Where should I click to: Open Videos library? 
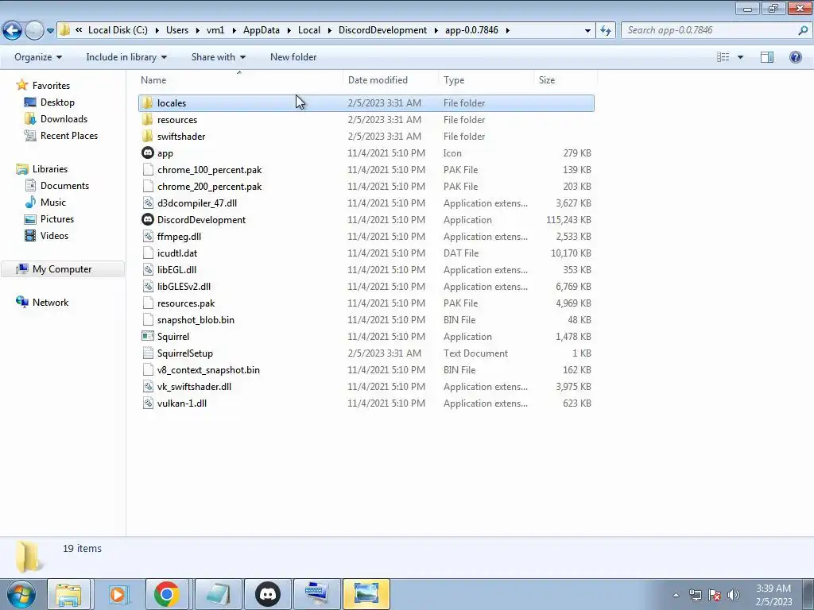click(x=54, y=235)
